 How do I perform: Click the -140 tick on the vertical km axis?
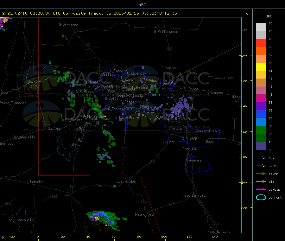pyautogui.click(x=244, y=106)
